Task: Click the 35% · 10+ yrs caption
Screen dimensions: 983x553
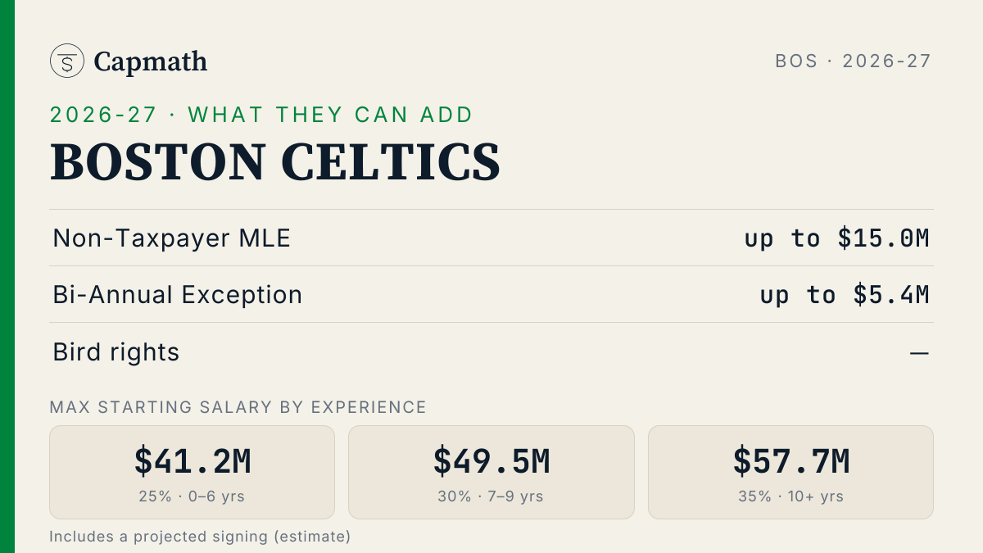Action: (x=790, y=496)
